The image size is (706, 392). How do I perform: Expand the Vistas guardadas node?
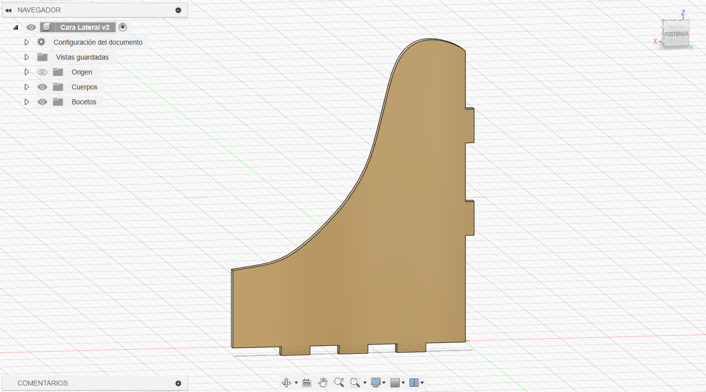[27, 57]
